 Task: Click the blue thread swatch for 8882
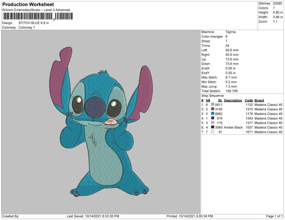[212, 114]
